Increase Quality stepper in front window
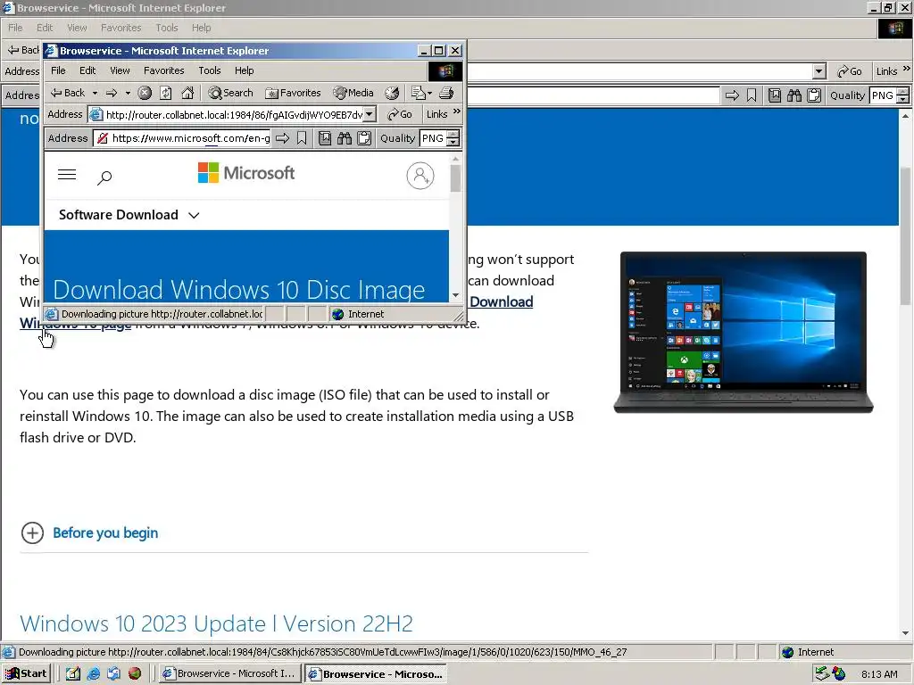Viewport: 914px width, 685px height. click(453, 135)
